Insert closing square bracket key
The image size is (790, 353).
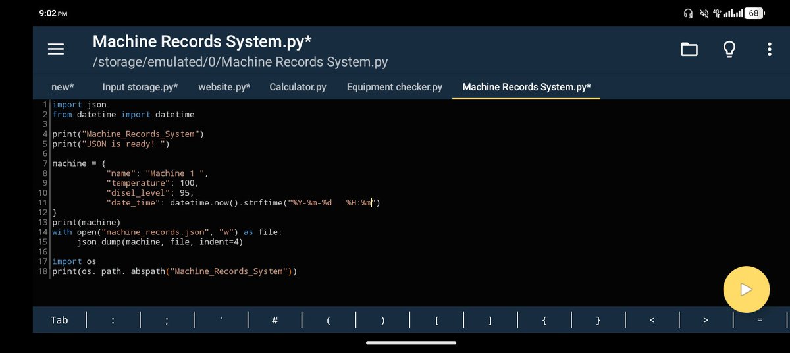coord(490,320)
